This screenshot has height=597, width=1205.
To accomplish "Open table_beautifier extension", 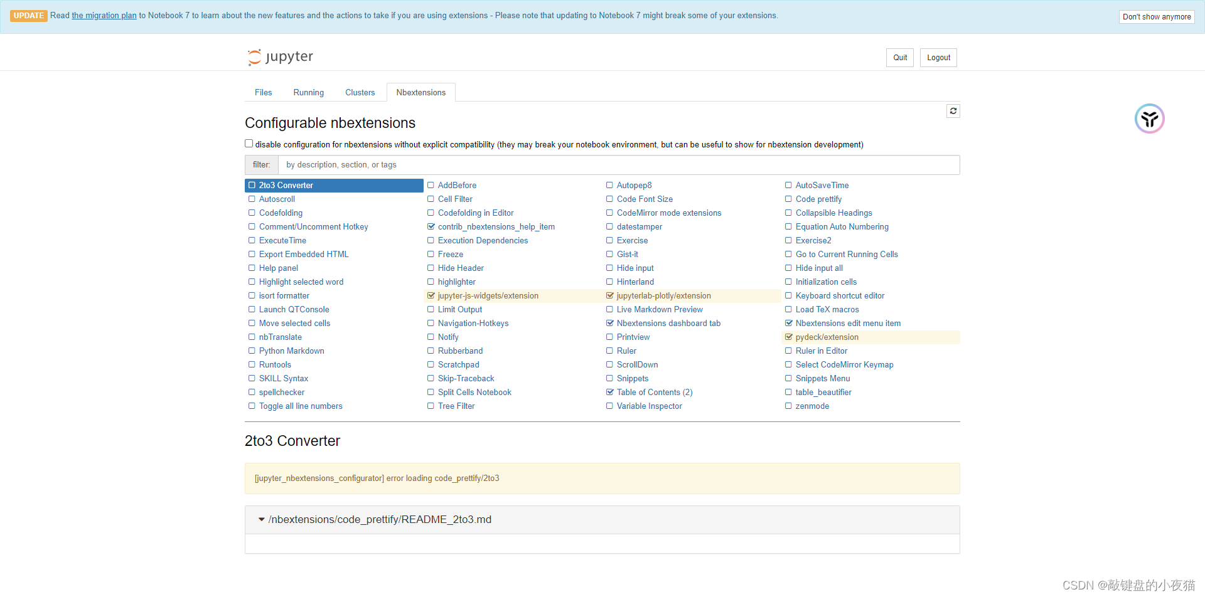I will point(823,392).
